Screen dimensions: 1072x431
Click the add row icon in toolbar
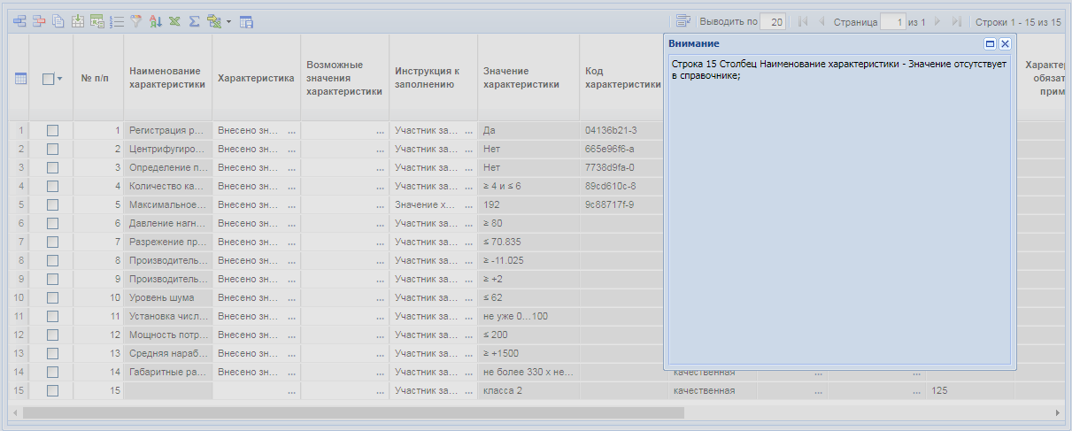click(x=19, y=21)
